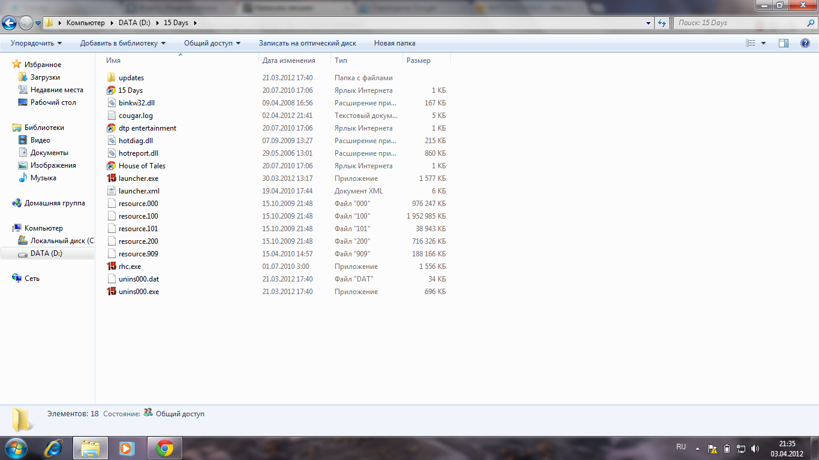
Task: Click the refresh button beside address bar
Action: (x=662, y=23)
